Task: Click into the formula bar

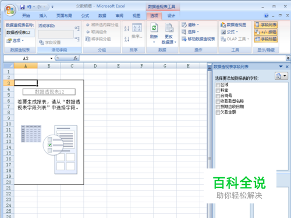Action: [182, 58]
